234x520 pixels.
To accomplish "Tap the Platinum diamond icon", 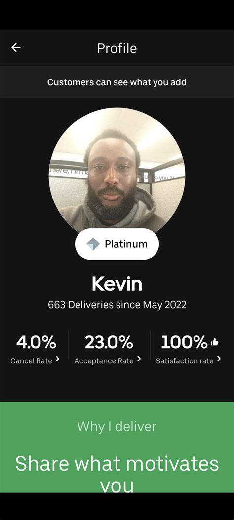I will tap(93, 244).
